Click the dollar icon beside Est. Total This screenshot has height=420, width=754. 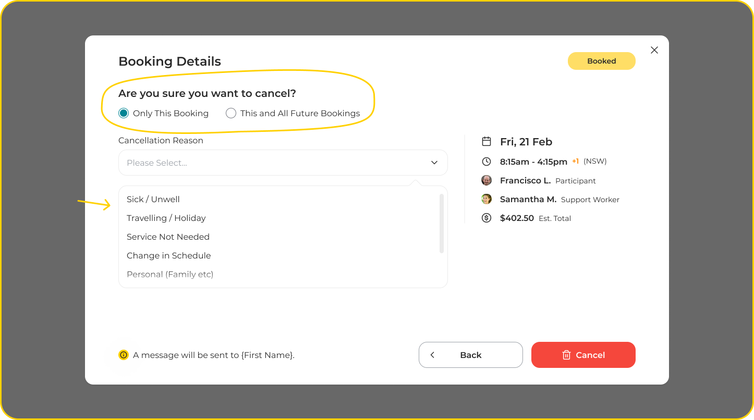pos(487,218)
